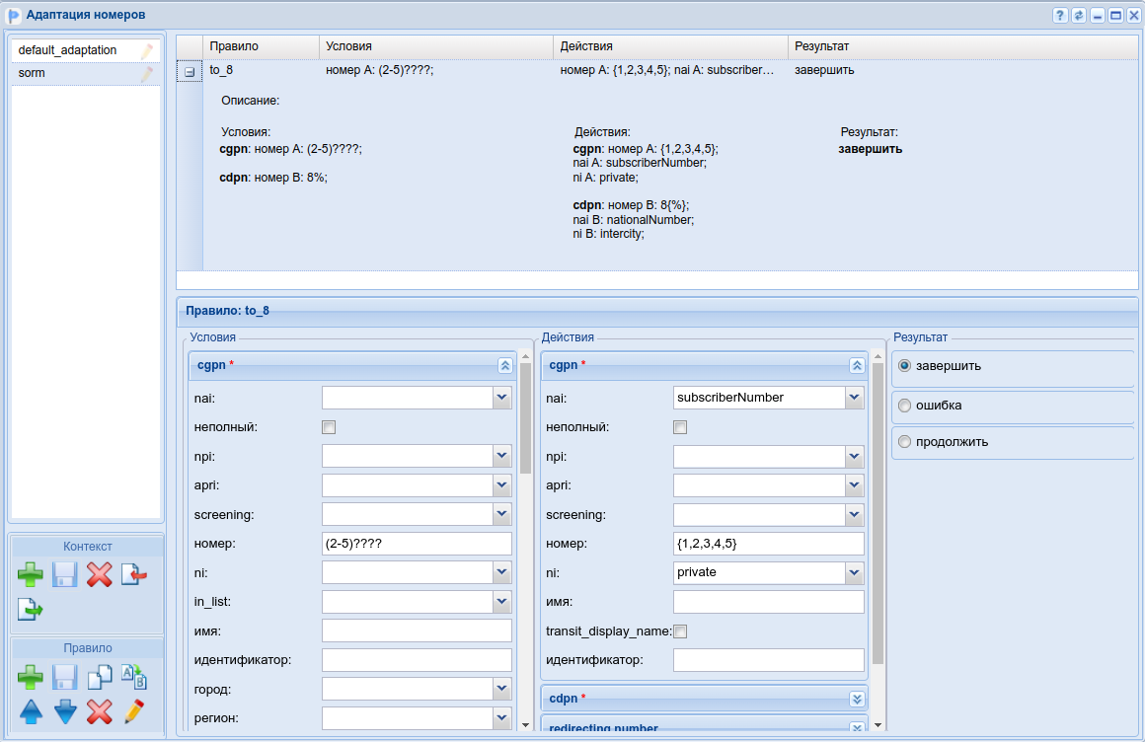
Task: Edit the rule using the pencil icon
Action: [133, 710]
